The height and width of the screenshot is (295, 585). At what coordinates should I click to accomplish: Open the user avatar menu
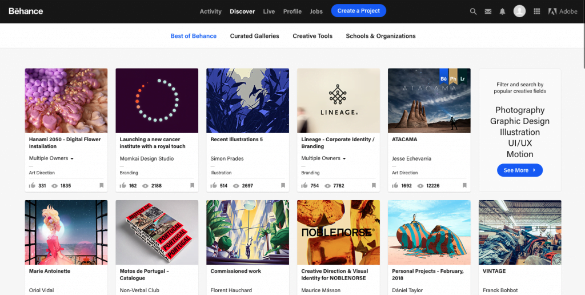[519, 11]
